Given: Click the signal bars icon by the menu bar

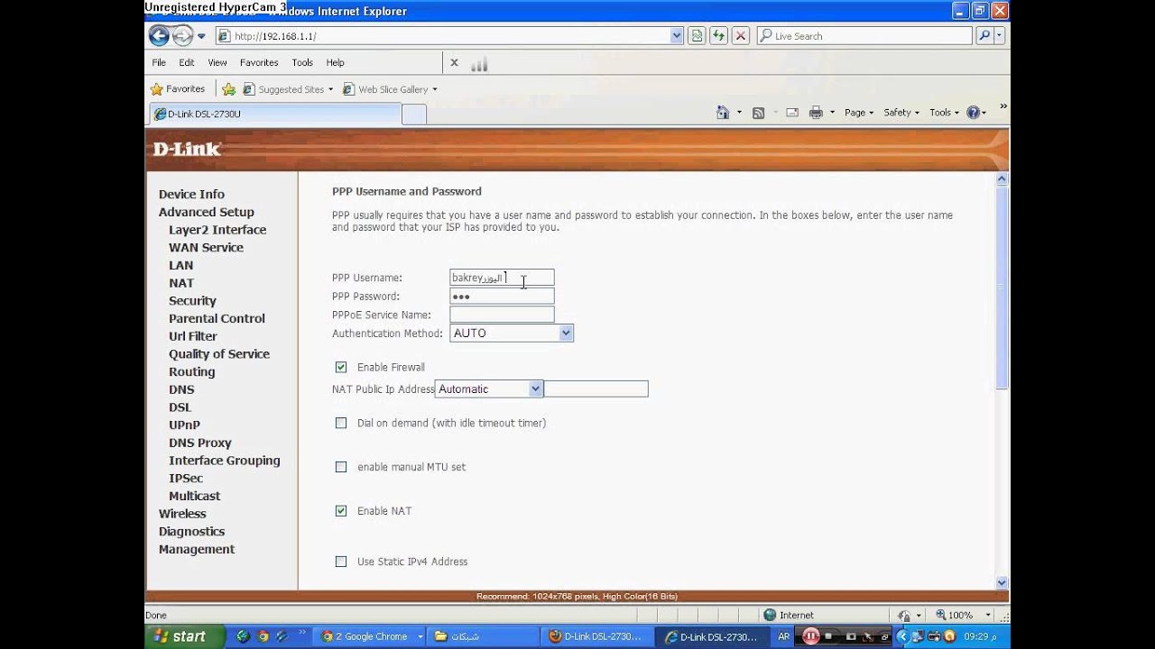Looking at the screenshot, I should pyautogui.click(x=479, y=63).
